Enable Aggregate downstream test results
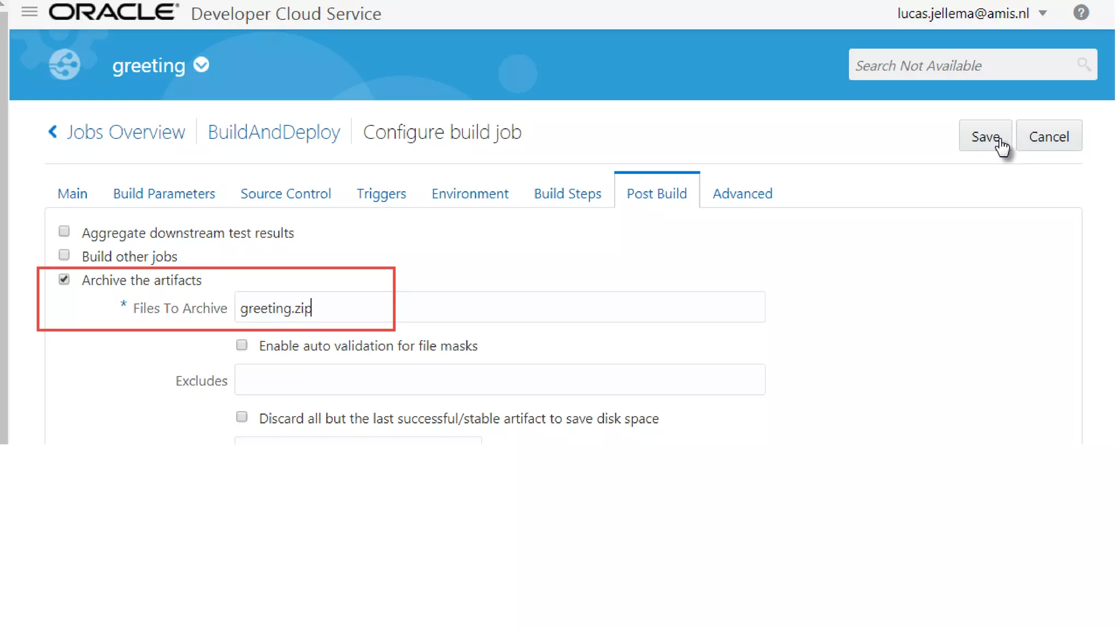The width and height of the screenshot is (1119, 629). tap(64, 232)
